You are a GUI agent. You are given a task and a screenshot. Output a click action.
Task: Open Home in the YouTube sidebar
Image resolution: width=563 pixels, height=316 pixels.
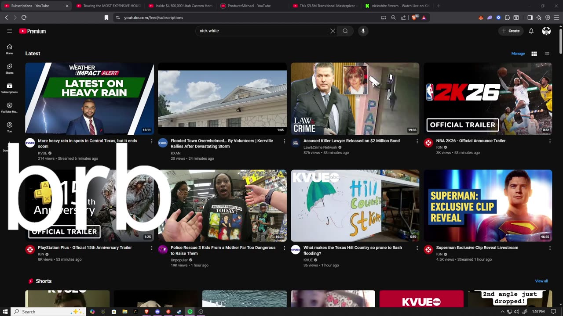(x=9, y=49)
